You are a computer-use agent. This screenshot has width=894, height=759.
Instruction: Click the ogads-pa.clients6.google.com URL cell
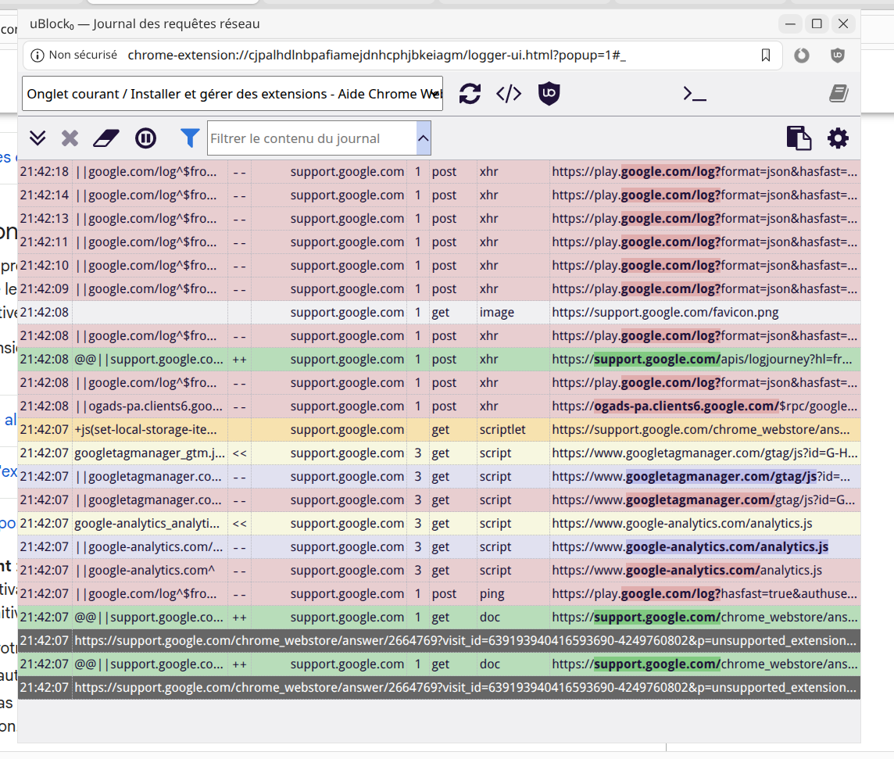click(705, 406)
